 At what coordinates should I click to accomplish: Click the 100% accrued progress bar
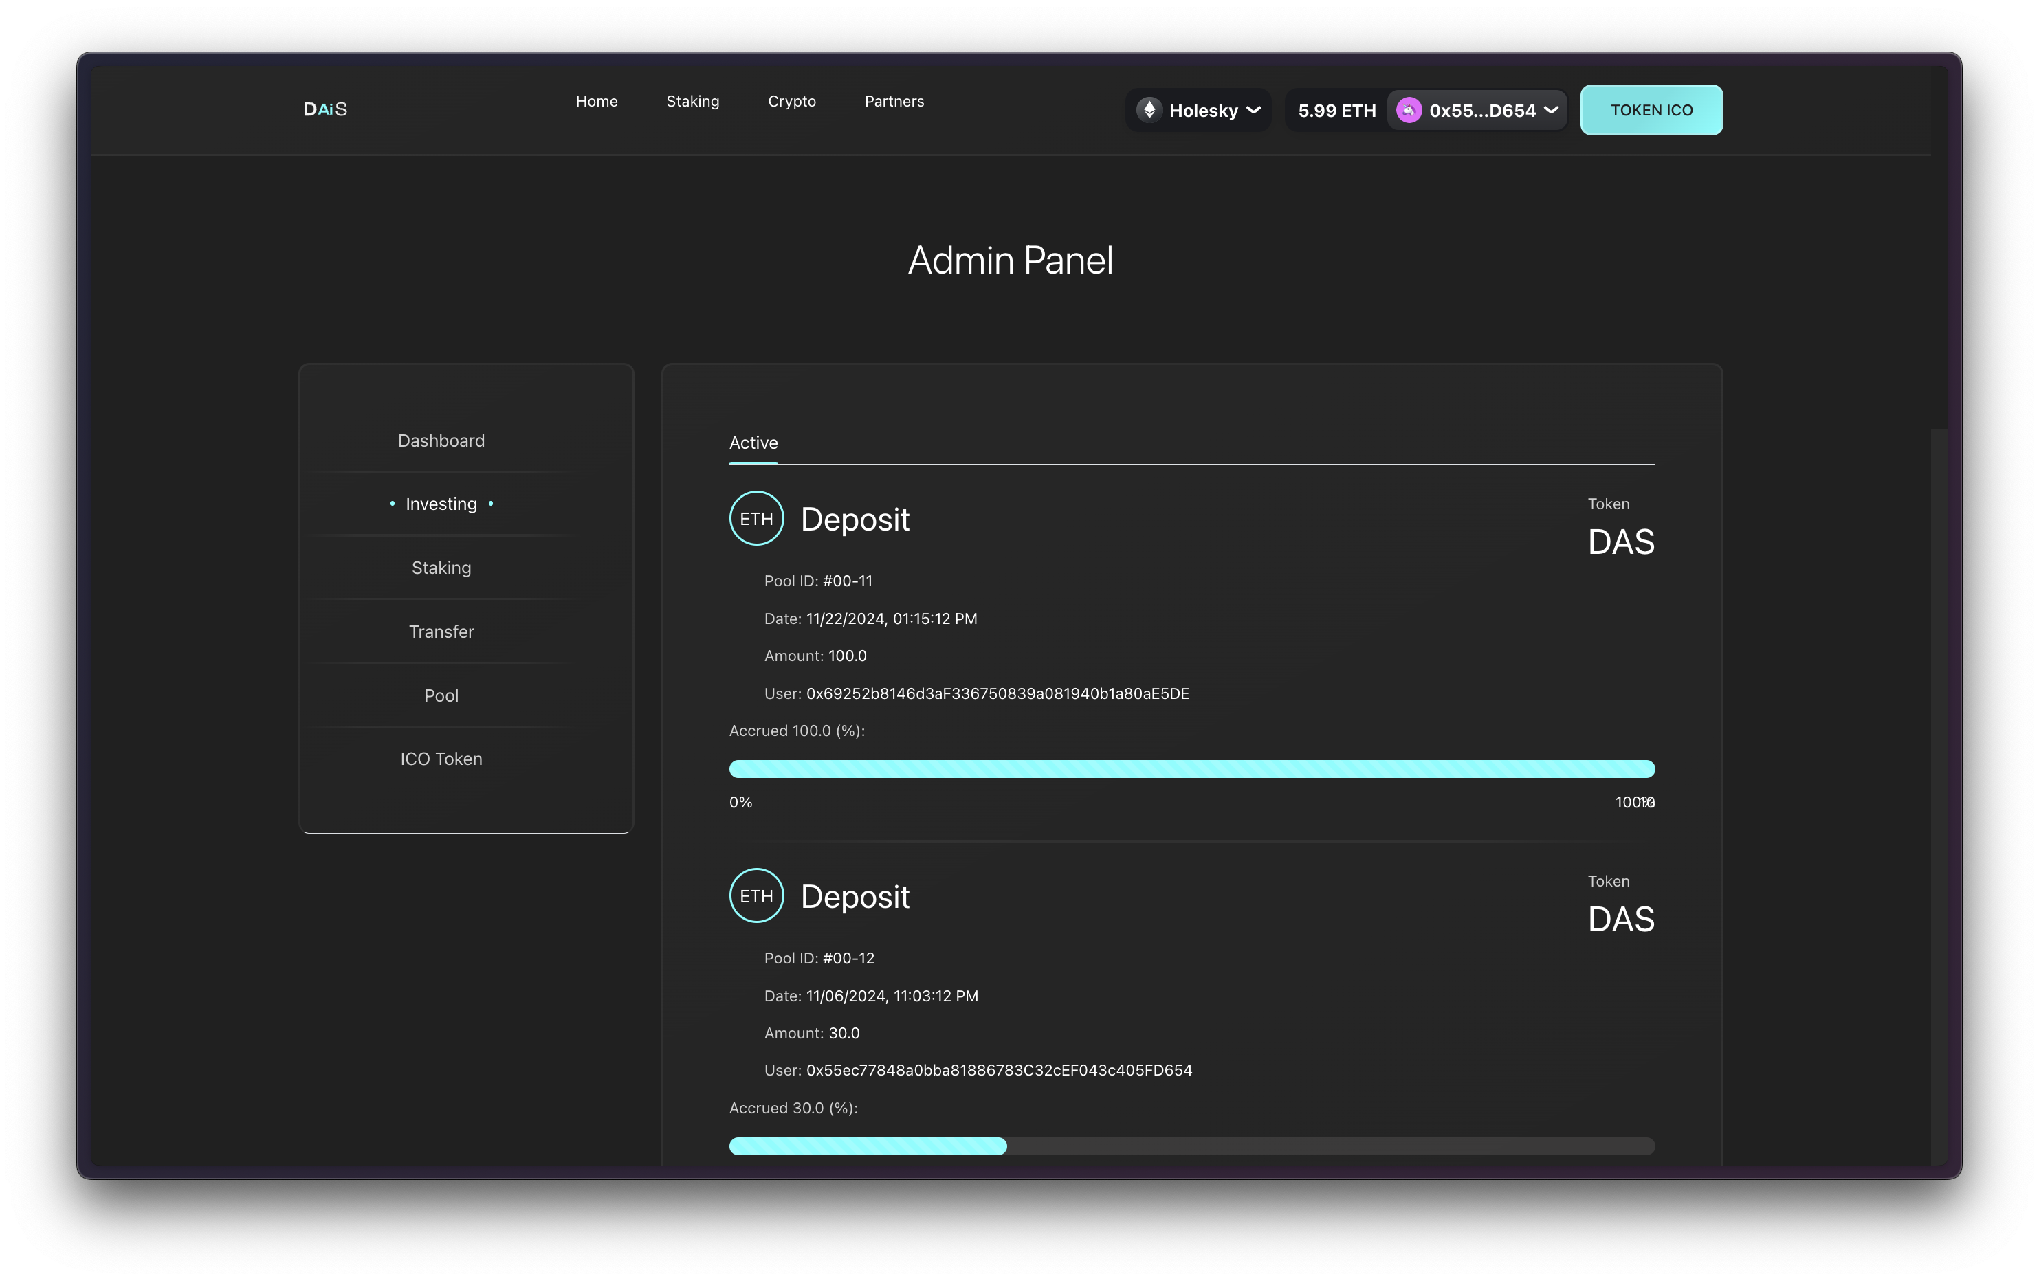tap(1191, 769)
